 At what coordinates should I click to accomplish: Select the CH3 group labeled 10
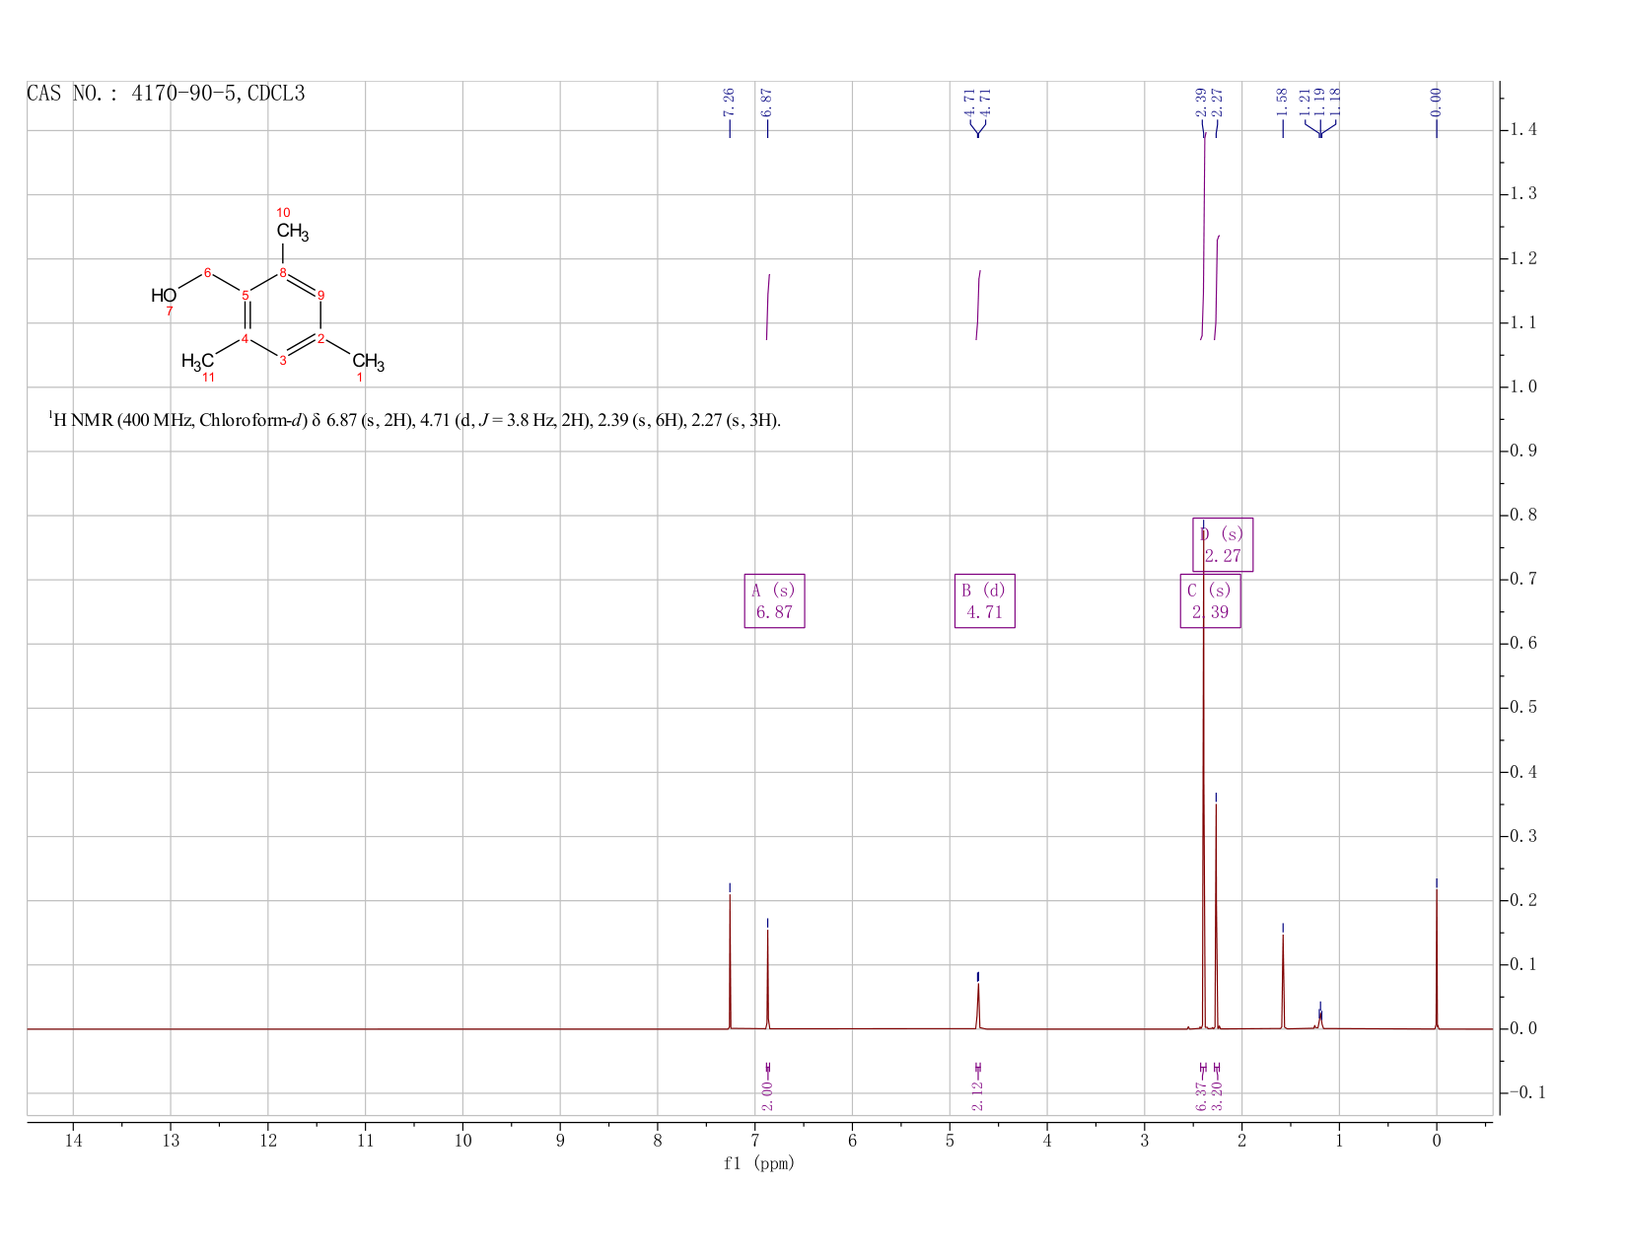point(293,232)
